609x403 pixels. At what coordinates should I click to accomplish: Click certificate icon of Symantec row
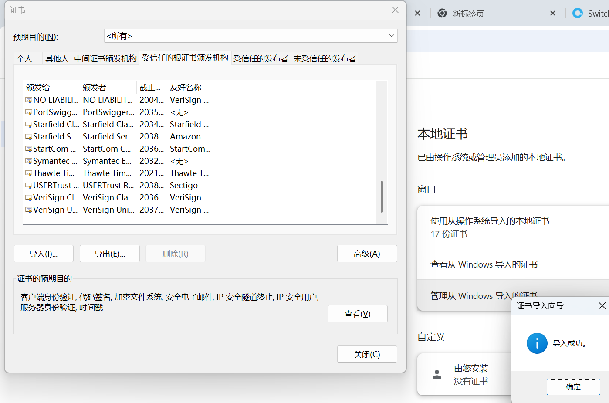[x=29, y=161]
